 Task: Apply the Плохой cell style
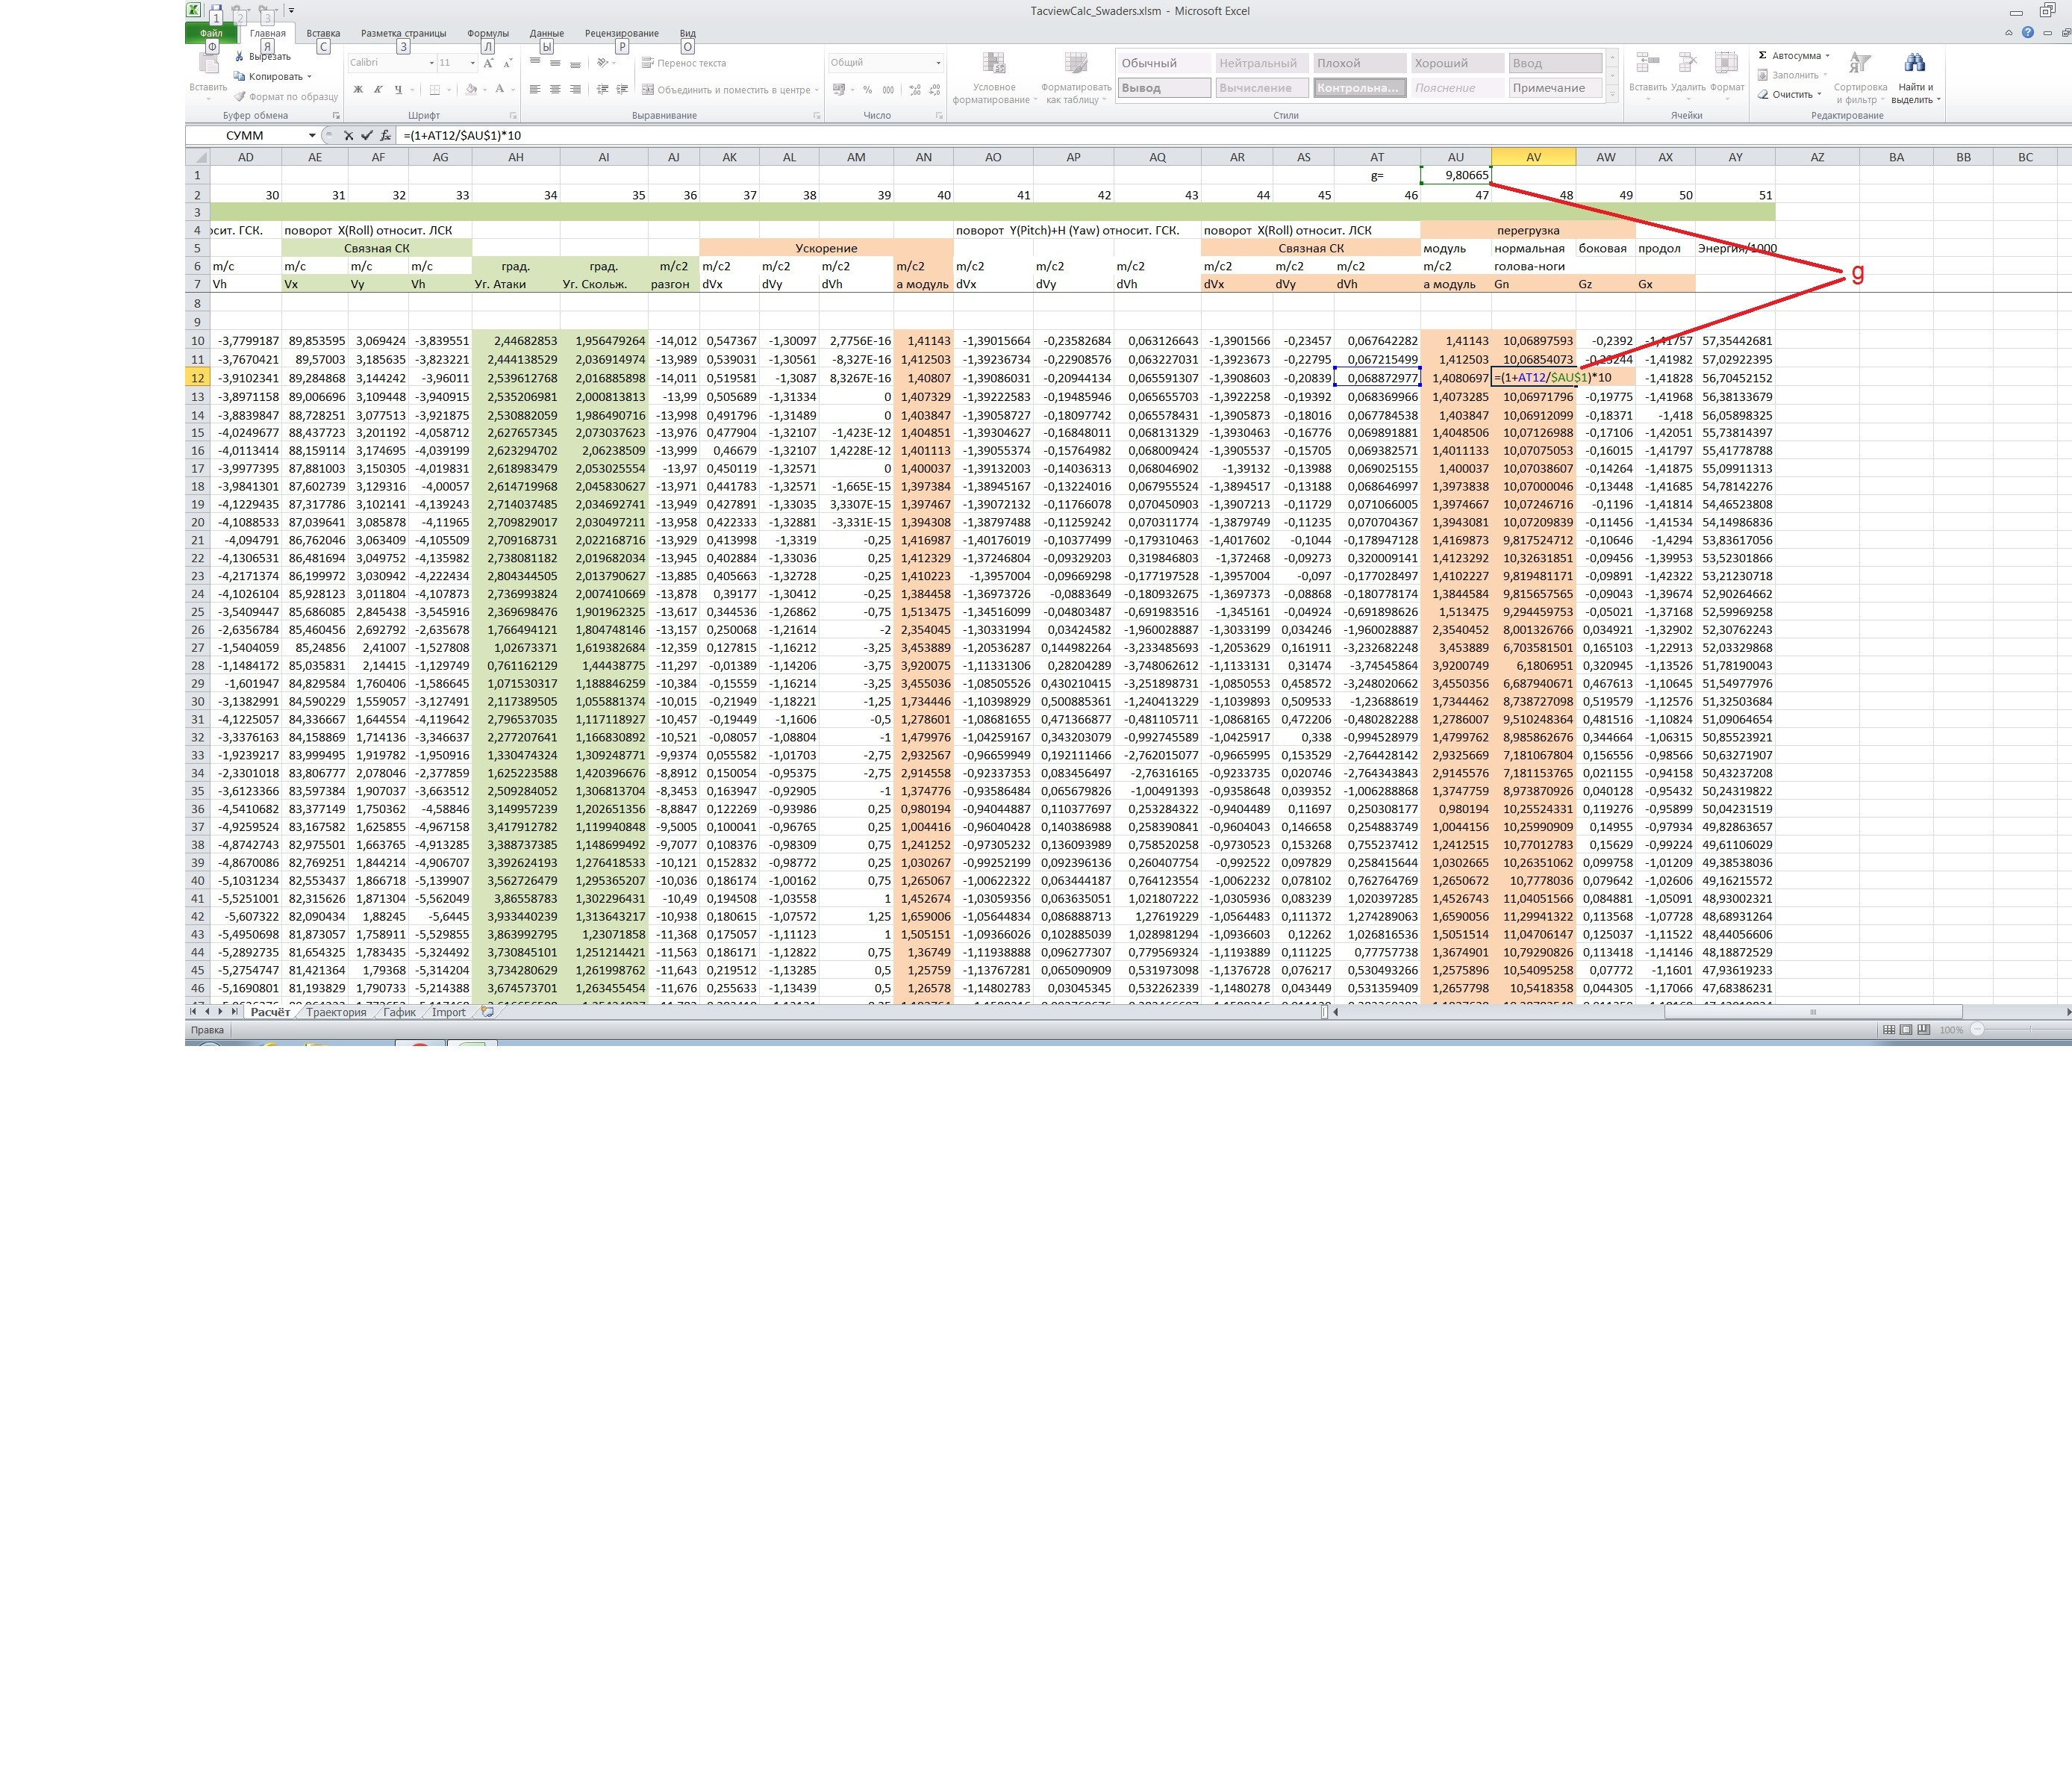click(x=1359, y=63)
